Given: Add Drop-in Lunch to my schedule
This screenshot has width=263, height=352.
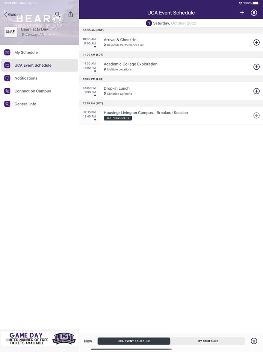Looking at the screenshot, I should click(256, 91).
